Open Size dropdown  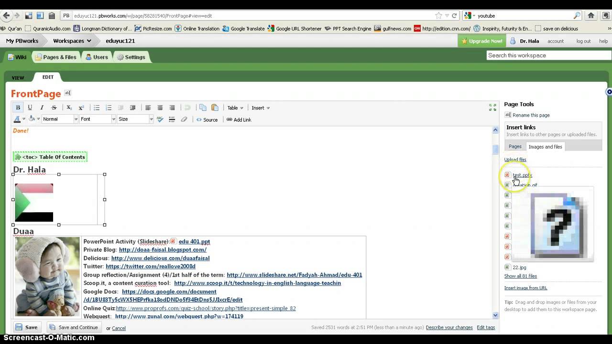[135, 119]
